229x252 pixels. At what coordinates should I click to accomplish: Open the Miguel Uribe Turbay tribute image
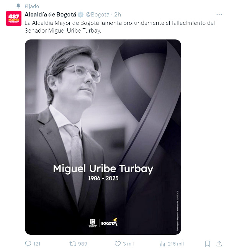point(103,137)
